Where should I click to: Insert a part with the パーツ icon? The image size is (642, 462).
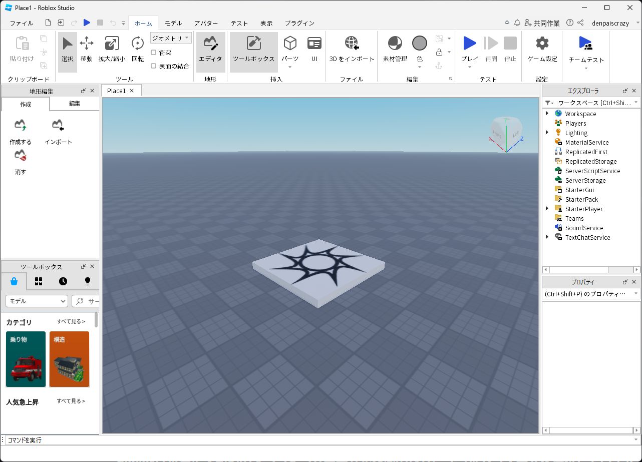click(x=290, y=50)
